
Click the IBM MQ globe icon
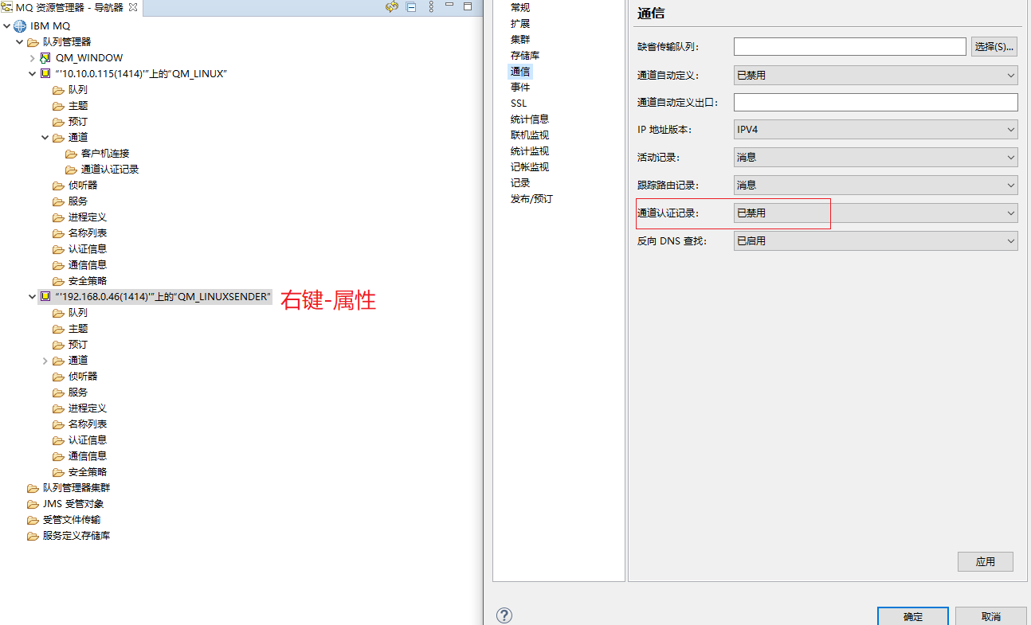click(20, 25)
